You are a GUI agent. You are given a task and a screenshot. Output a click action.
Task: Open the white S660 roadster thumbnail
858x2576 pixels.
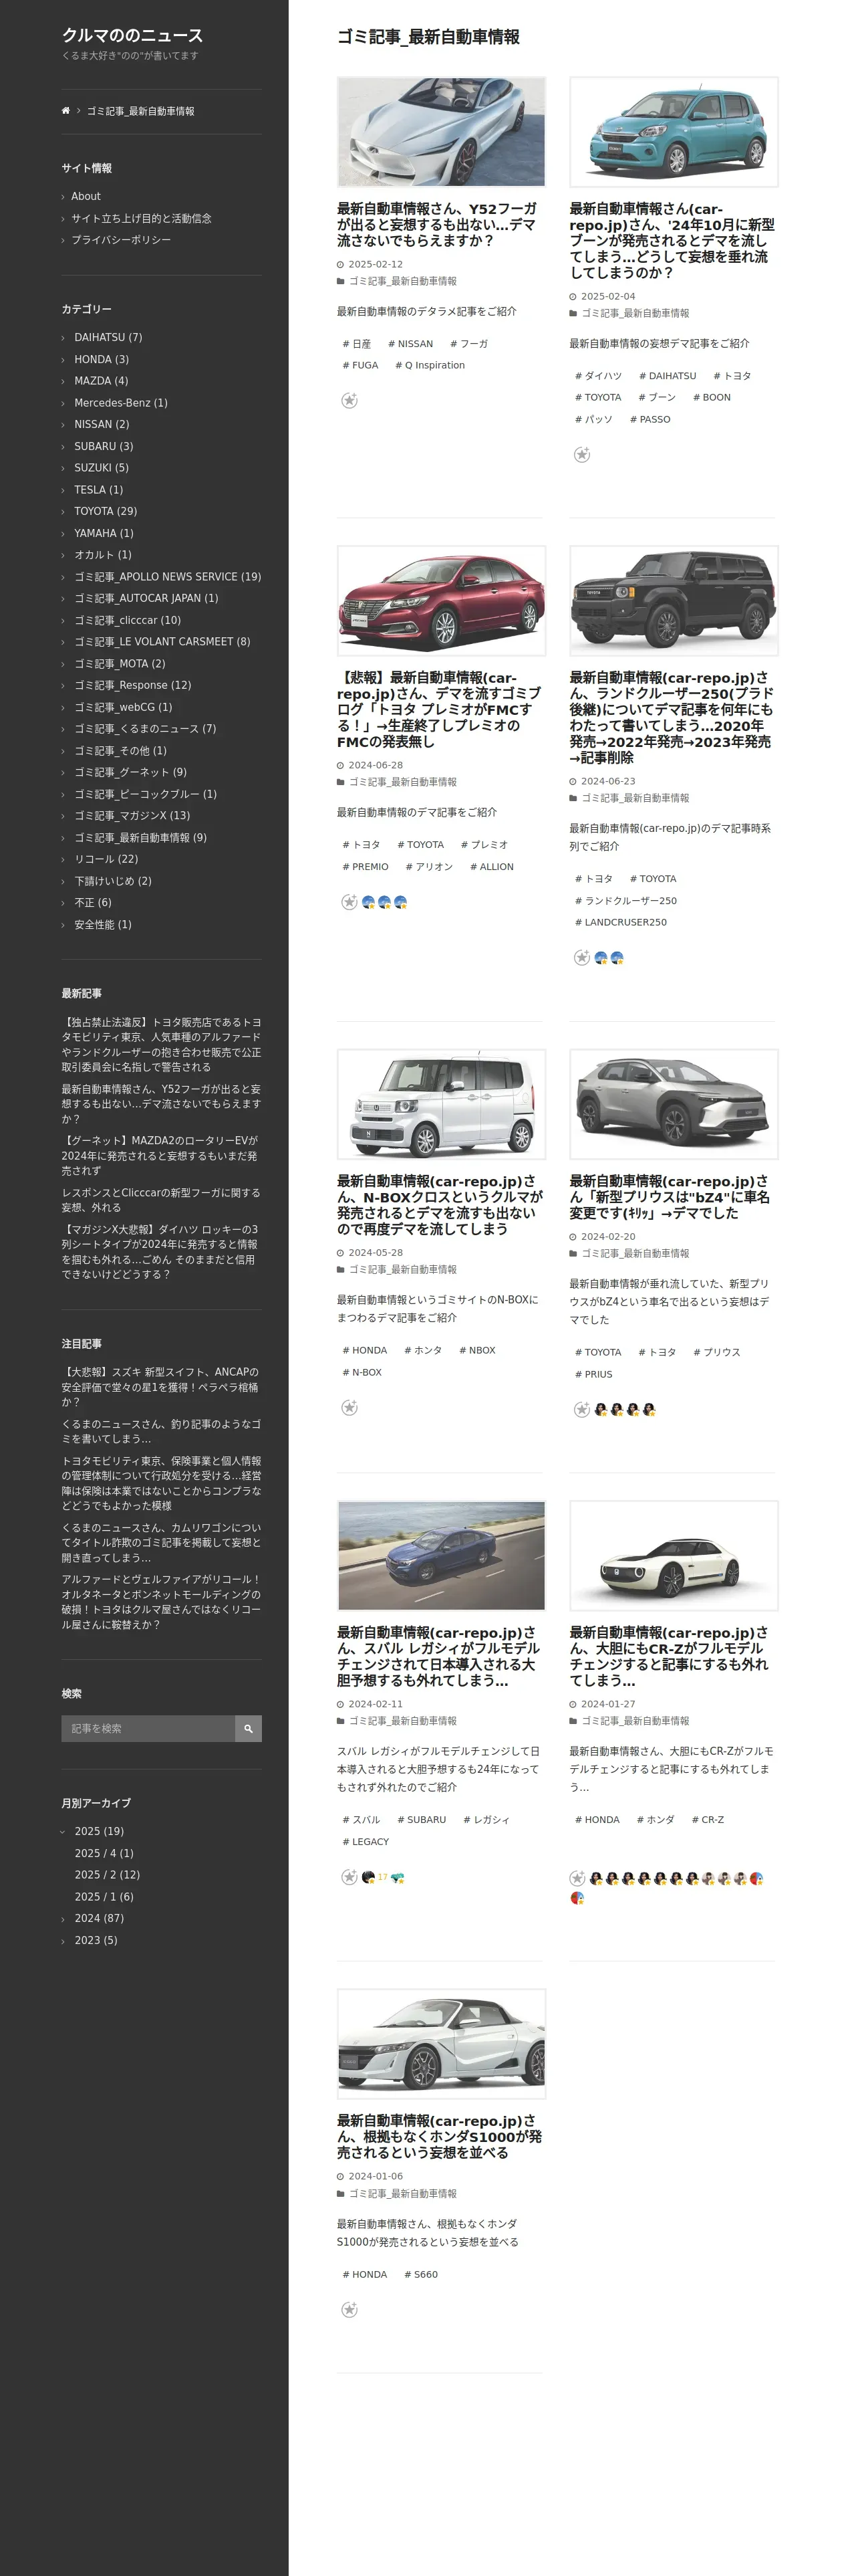[x=442, y=2044]
